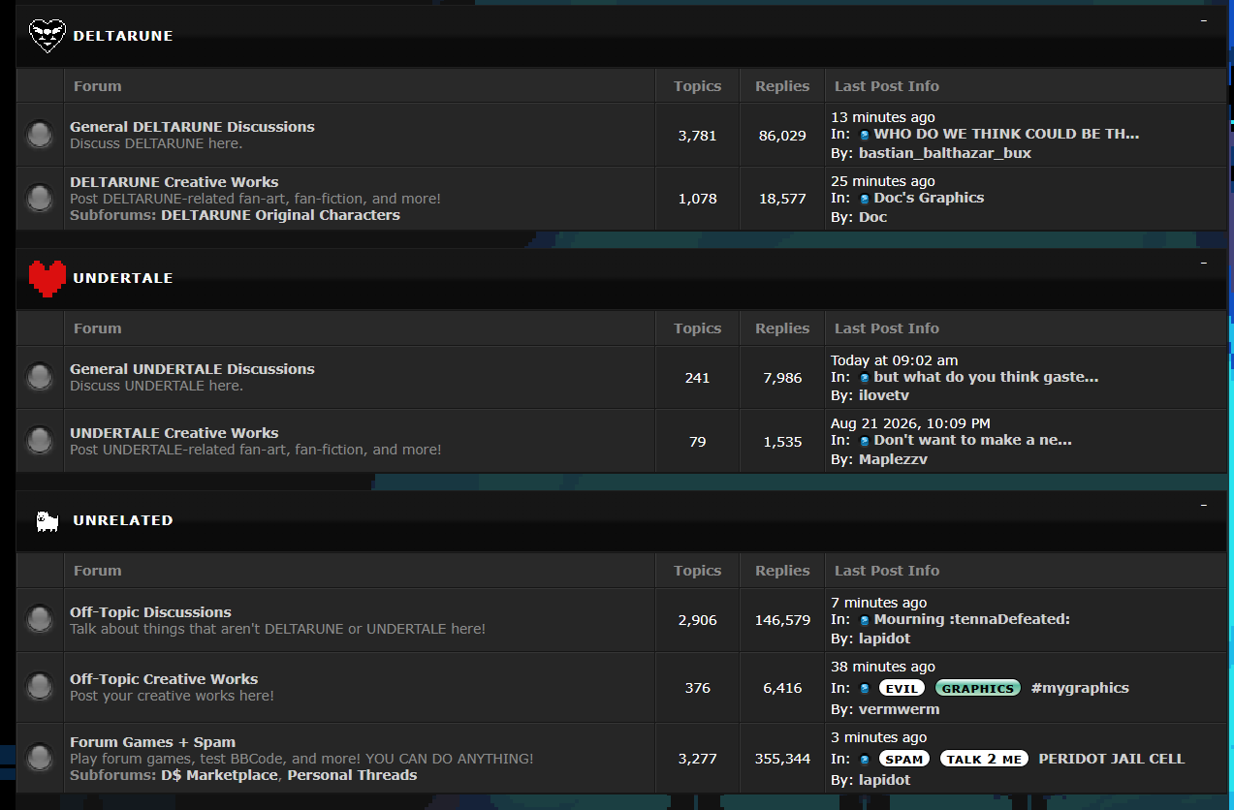The height and width of the screenshot is (810, 1234).
Task: Click the new-post icon before the EVIL tag
Action: (865, 689)
